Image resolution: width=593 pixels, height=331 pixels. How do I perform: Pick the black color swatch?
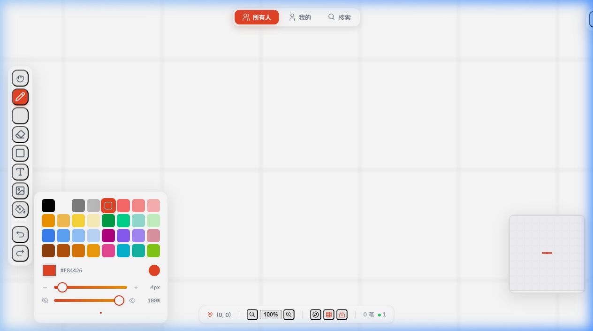[48, 206]
